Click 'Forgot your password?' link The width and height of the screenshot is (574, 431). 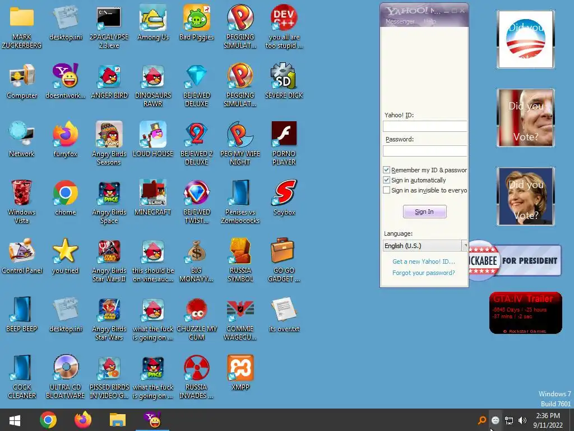pos(424,273)
